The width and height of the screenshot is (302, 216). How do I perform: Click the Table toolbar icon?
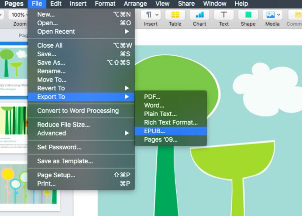pyautogui.click(x=175, y=14)
